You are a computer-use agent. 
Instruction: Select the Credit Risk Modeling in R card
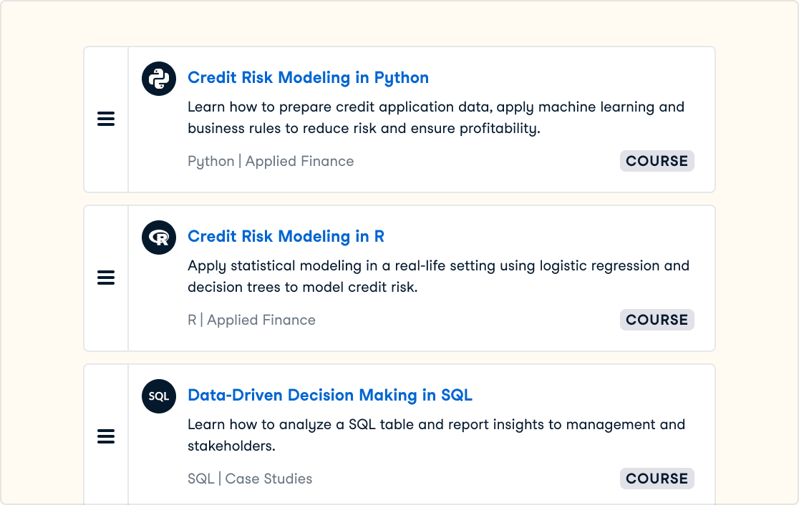click(x=399, y=278)
